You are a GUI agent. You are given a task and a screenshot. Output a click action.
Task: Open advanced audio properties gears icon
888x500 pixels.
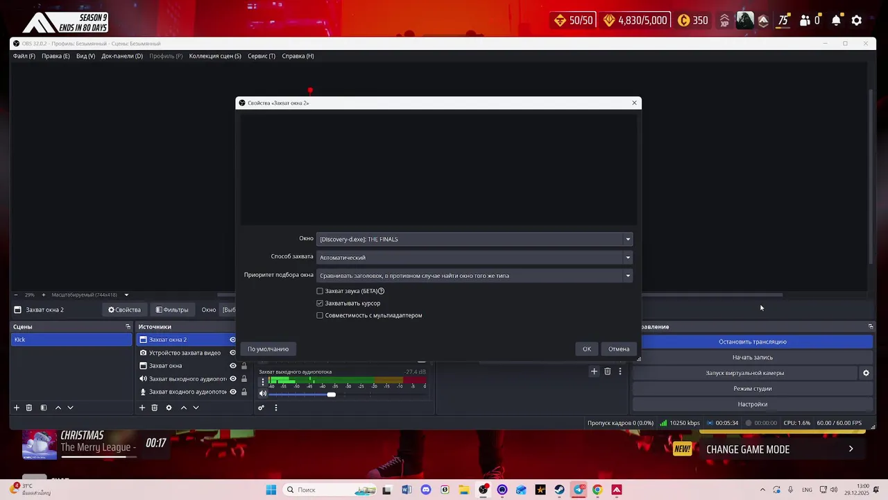[262, 408]
